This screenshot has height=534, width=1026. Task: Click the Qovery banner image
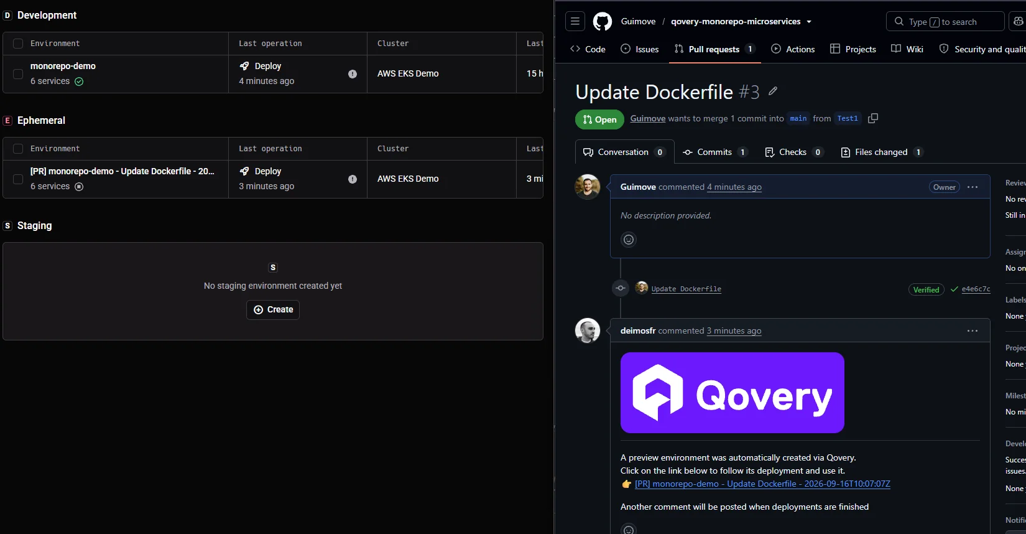(x=732, y=393)
